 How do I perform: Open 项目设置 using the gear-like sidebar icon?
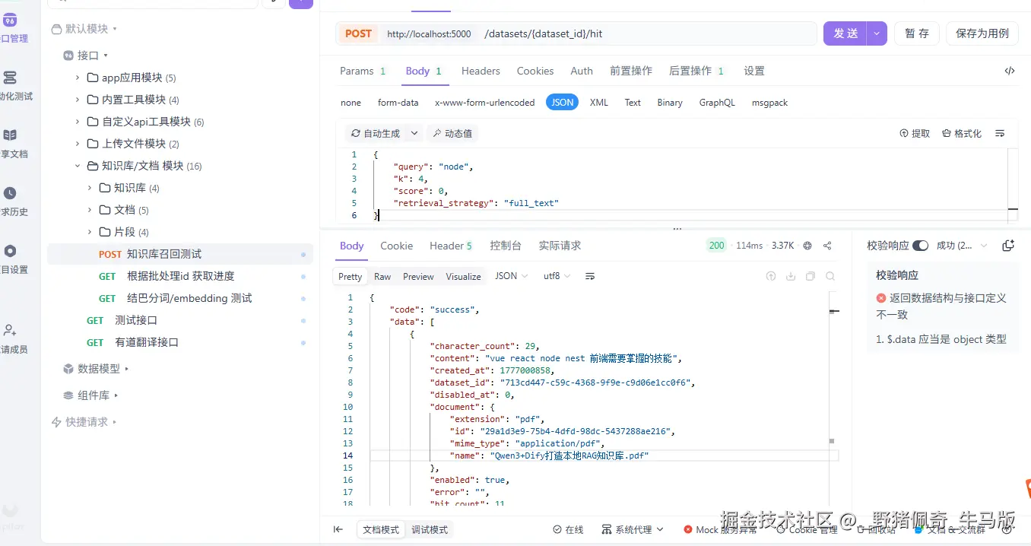coord(11,249)
